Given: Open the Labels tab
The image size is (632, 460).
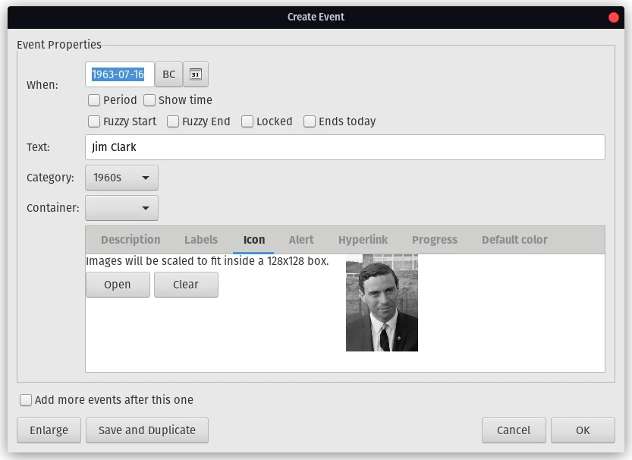Looking at the screenshot, I should point(200,240).
